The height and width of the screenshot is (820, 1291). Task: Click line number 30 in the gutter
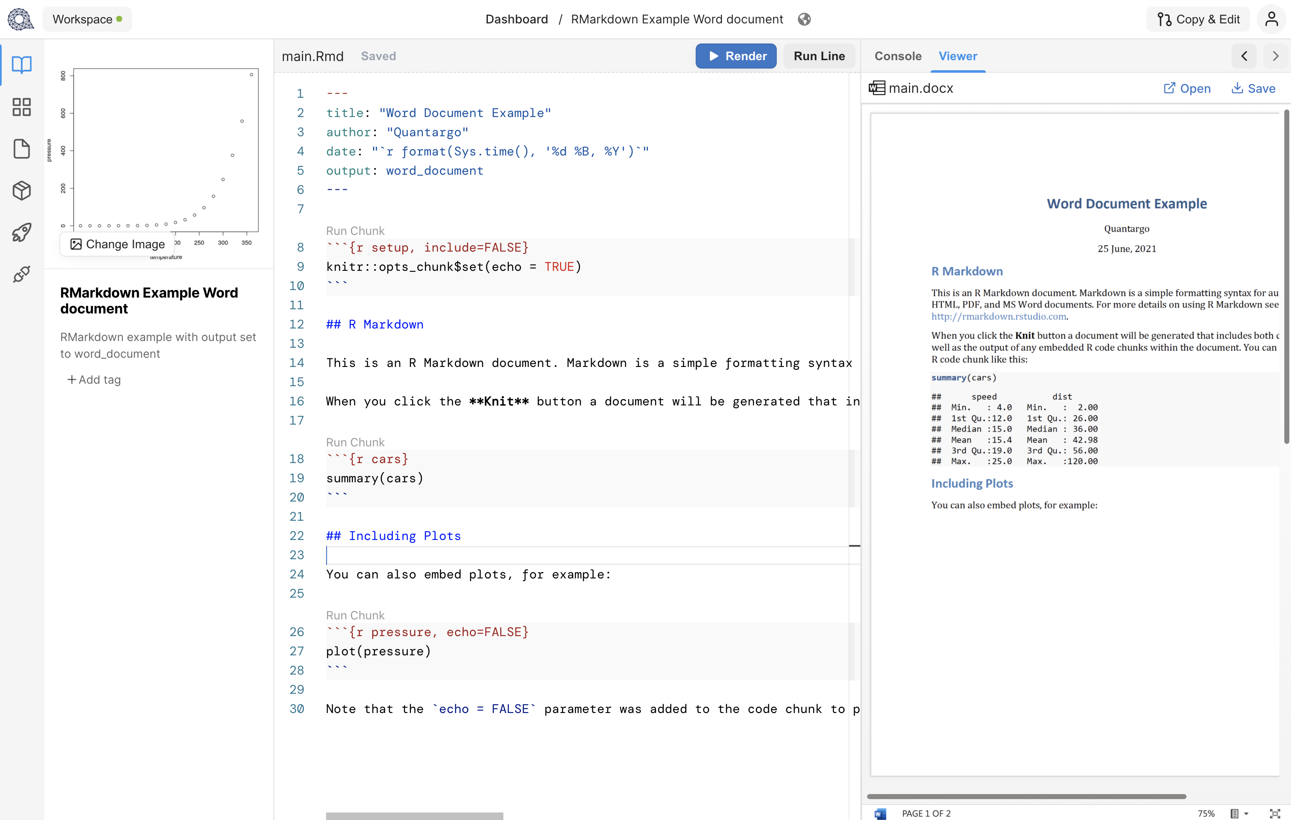pos(296,709)
